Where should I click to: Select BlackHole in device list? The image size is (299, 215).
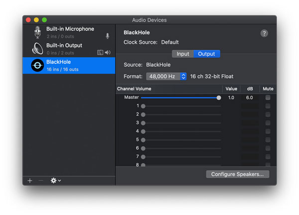point(69,65)
